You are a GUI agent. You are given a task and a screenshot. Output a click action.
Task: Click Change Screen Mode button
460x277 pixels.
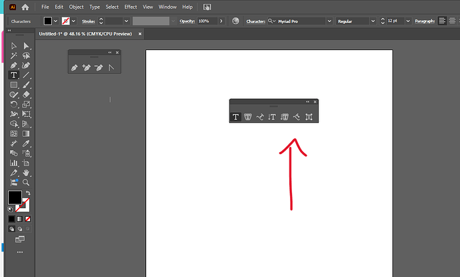(x=19, y=240)
